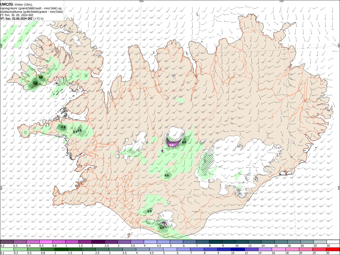The width and height of the screenshot is (340, 255).
Task: Pick the white snow swatch after 30
Action: tap(333, 242)
